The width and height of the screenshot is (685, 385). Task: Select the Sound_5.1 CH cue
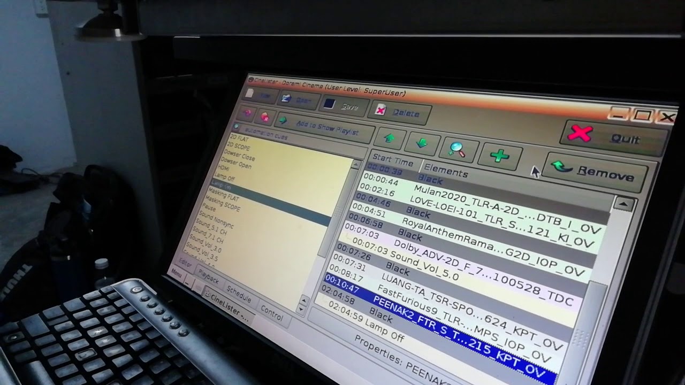click(x=211, y=228)
